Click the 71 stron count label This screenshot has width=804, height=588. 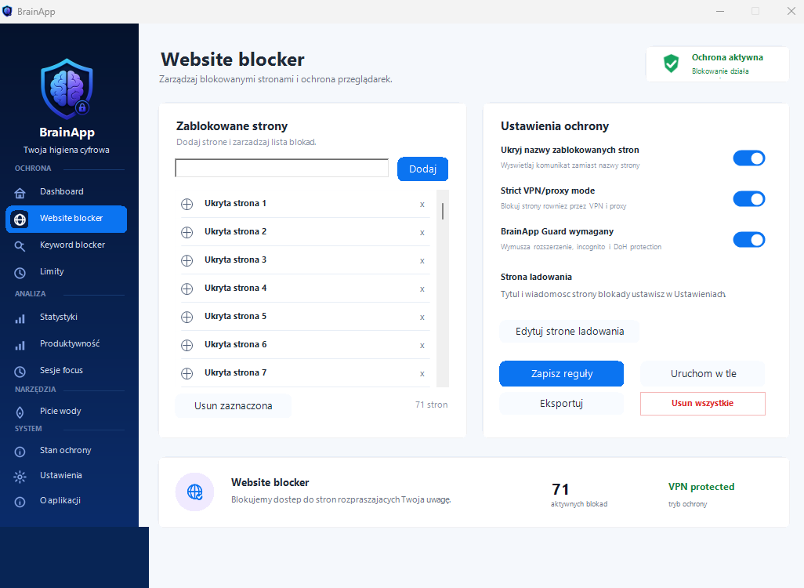coord(431,405)
